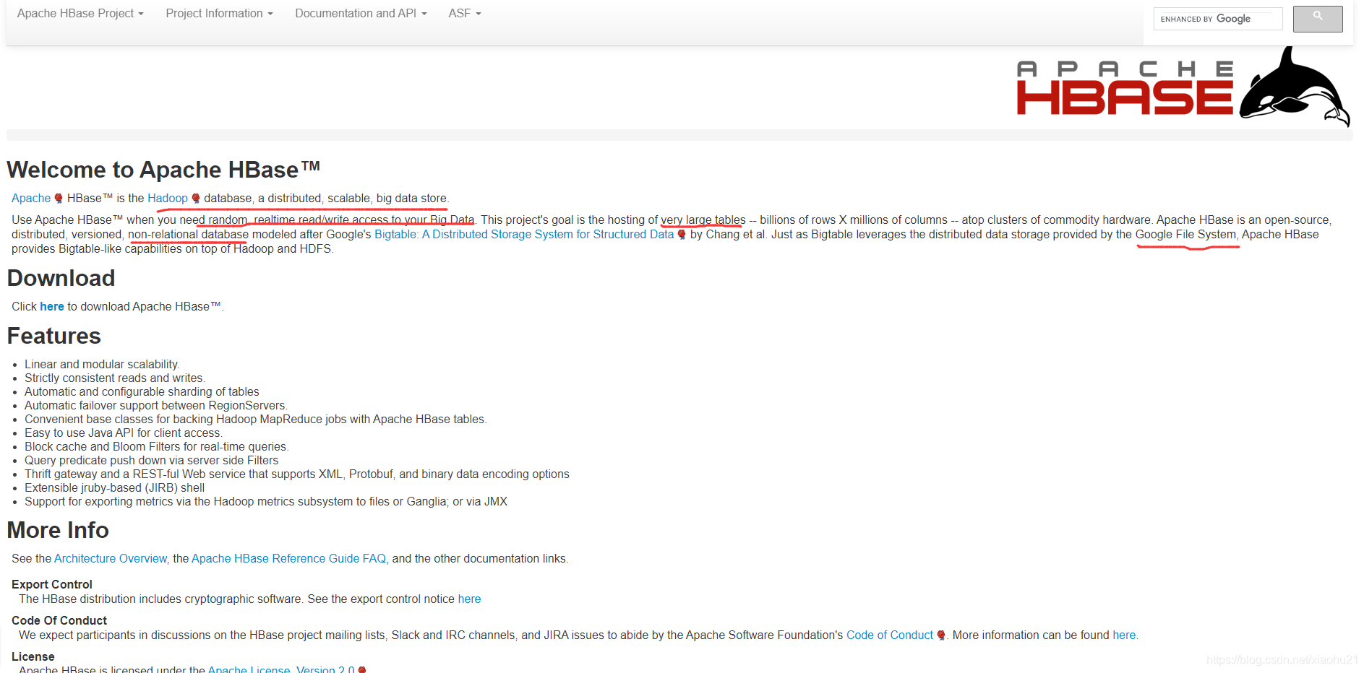Open Apache HBase Reference Guide FAQ
Viewport: 1364px width, 673px height.
(289, 558)
